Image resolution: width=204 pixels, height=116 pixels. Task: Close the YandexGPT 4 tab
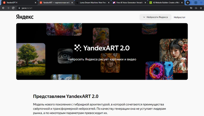click(35, 3)
